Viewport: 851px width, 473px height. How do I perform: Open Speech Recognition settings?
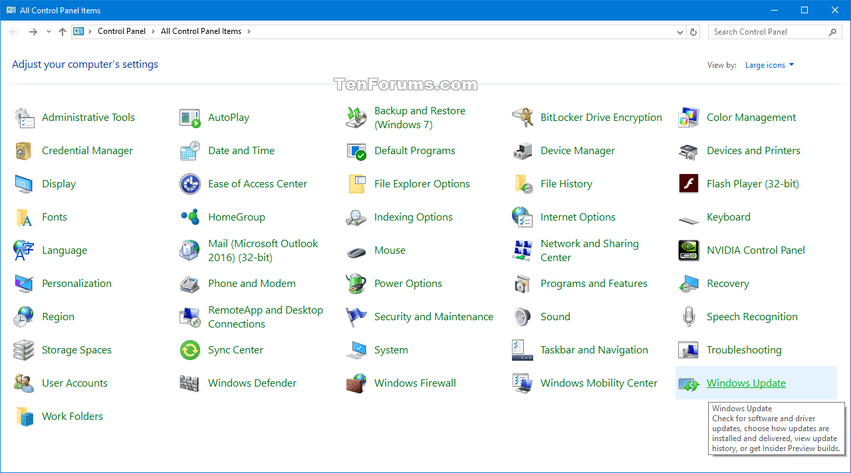point(752,316)
